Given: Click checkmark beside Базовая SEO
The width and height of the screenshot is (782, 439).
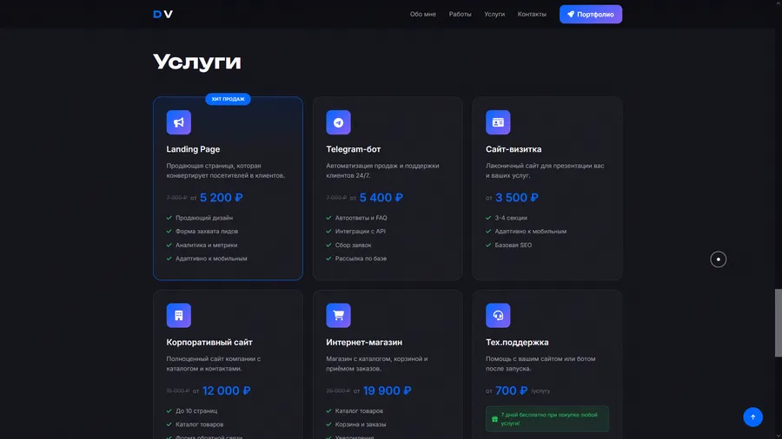Looking at the screenshot, I should pos(488,245).
